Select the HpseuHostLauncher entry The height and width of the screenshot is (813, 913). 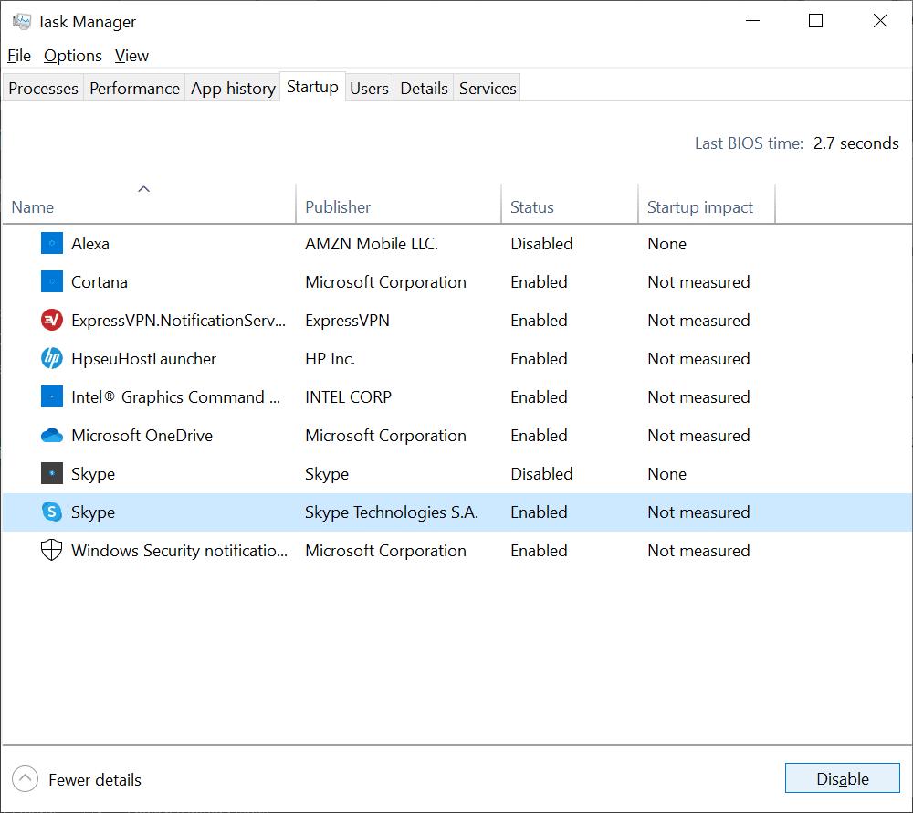(x=144, y=359)
